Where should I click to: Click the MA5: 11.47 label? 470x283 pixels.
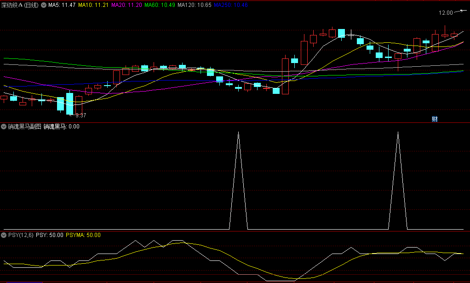pyautogui.click(x=62, y=5)
